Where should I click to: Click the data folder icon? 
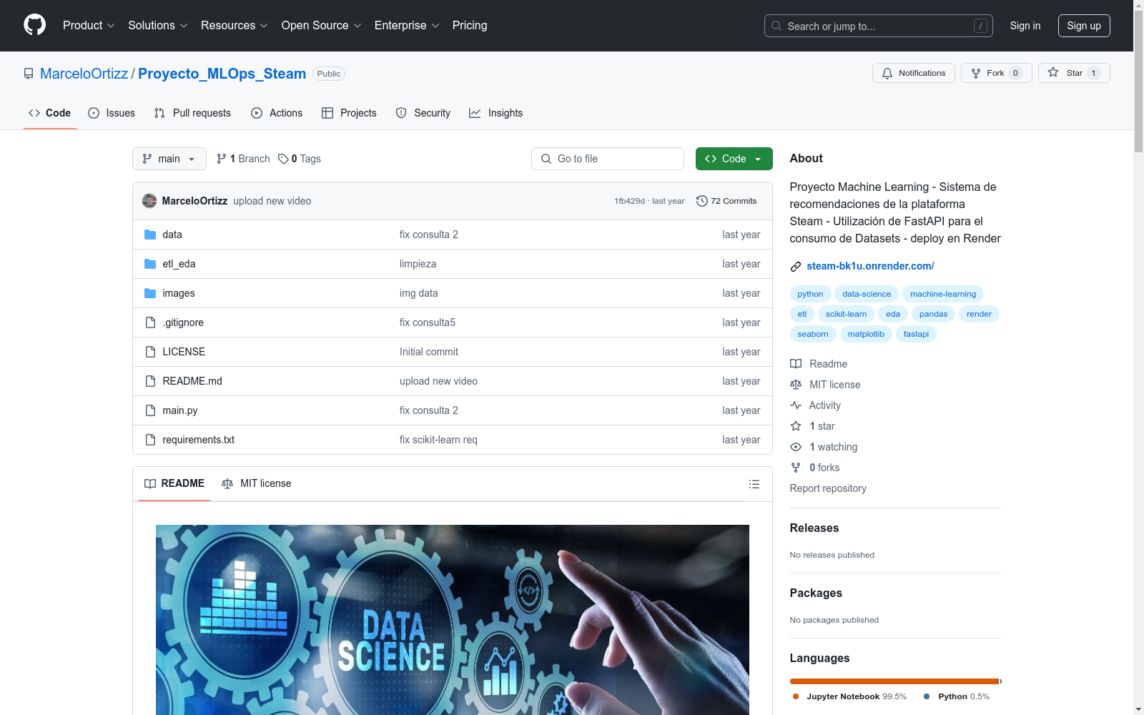tap(150, 235)
